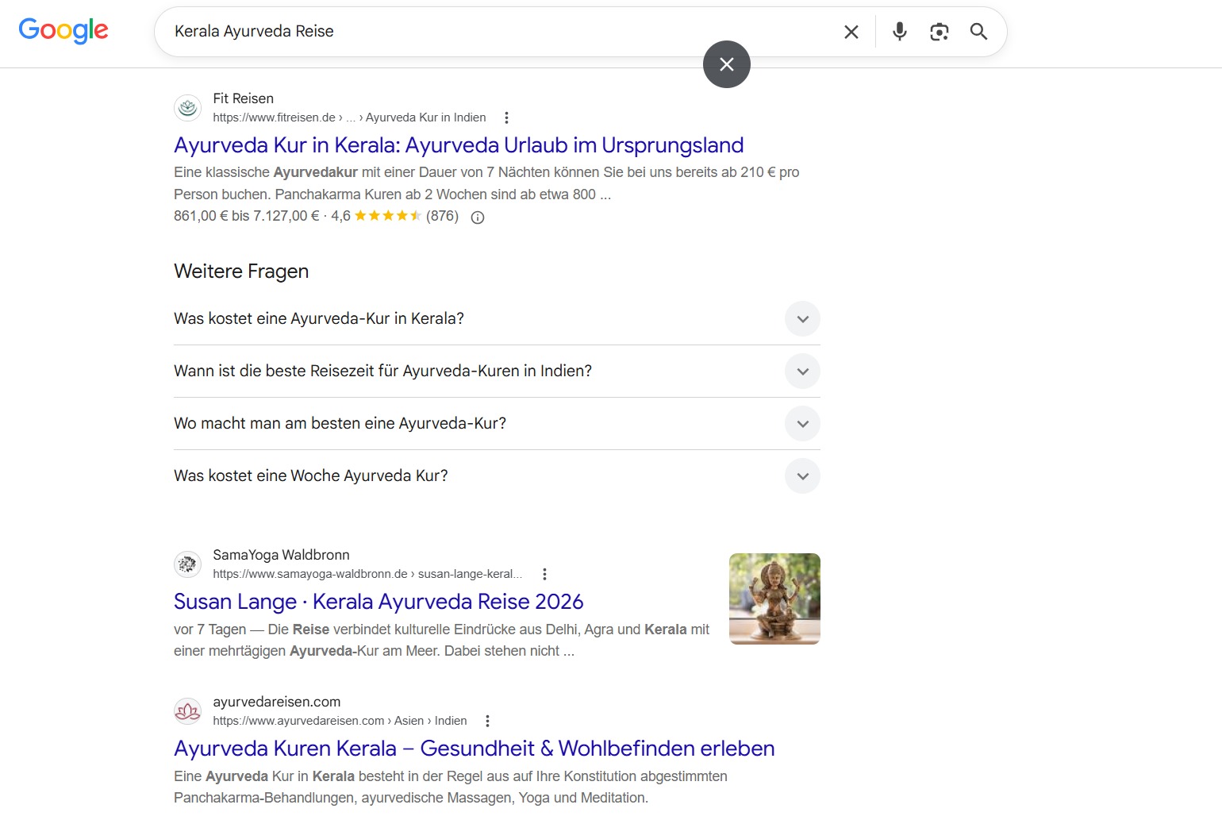Open 'Susan Lange · Kerala Ayurveda Reise 2026'
The height and width of the screenshot is (820, 1222).
(379, 602)
